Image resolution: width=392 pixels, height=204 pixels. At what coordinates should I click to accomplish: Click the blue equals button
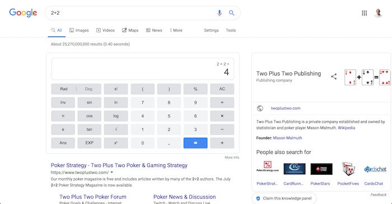(195, 143)
